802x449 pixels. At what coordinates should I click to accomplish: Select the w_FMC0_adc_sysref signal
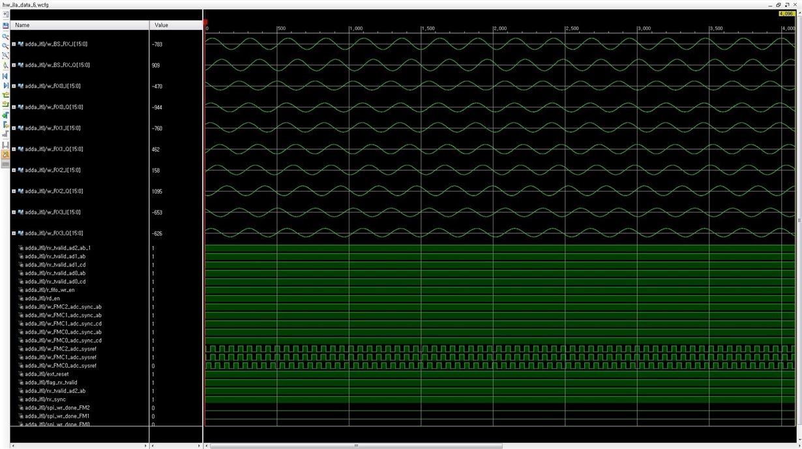[x=61, y=366]
